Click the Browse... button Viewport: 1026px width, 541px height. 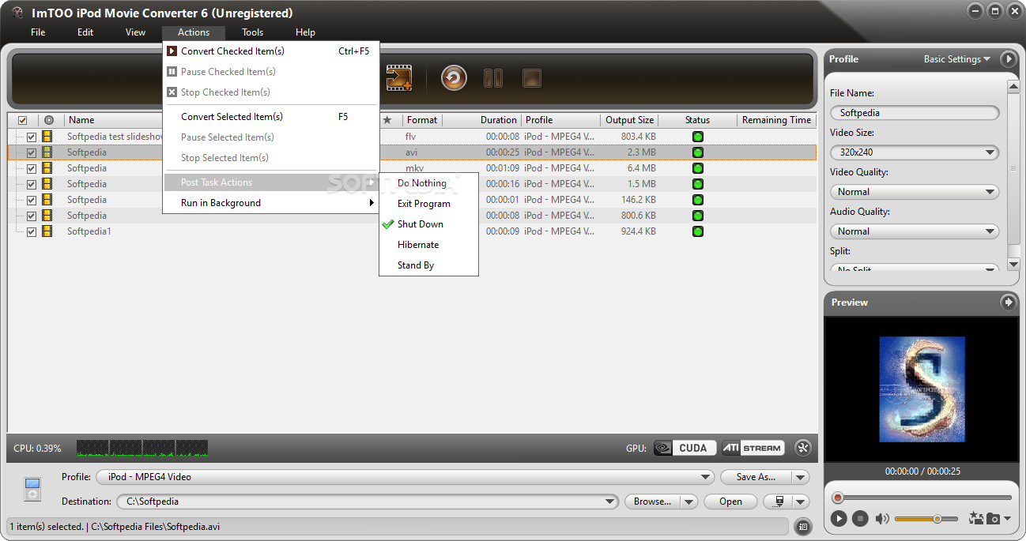tap(653, 502)
